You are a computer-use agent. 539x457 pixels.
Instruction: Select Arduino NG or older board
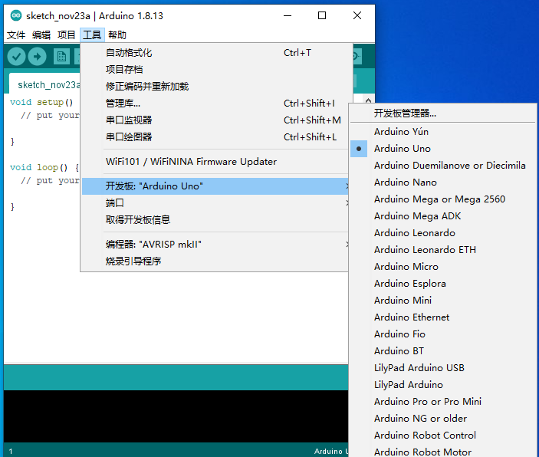coord(442,418)
